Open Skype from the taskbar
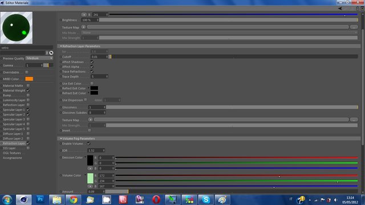The width and height of the screenshot is (365, 205). coord(206,200)
